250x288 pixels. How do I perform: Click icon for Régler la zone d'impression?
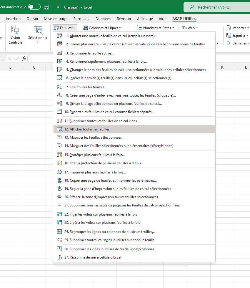59,189
